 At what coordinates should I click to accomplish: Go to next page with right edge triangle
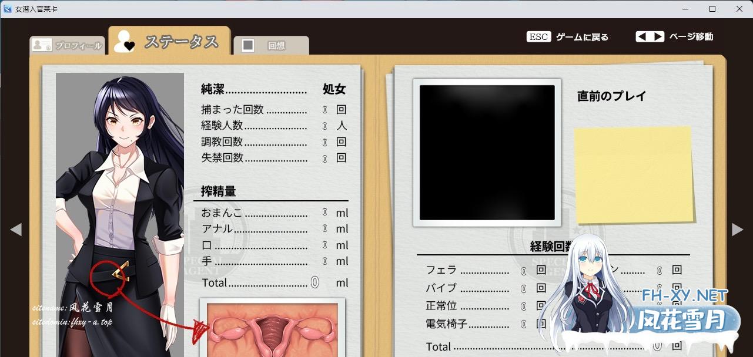(737, 230)
